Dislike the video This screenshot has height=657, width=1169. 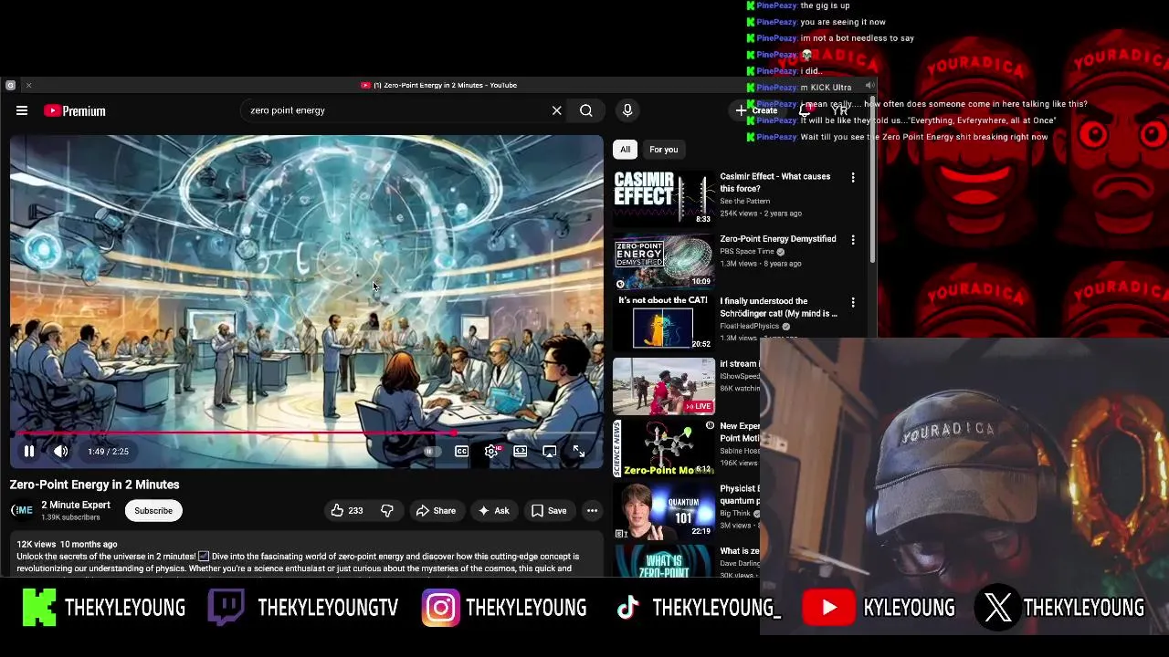tap(387, 511)
